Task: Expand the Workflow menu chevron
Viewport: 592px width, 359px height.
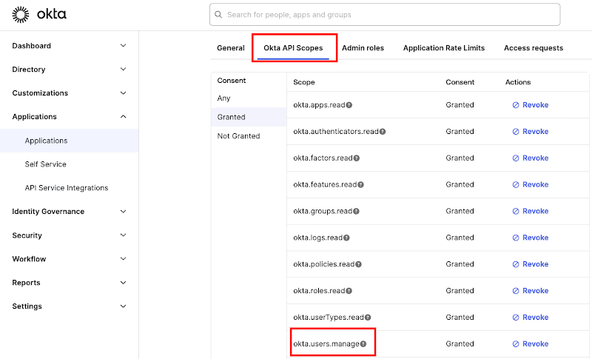Action: 123,258
